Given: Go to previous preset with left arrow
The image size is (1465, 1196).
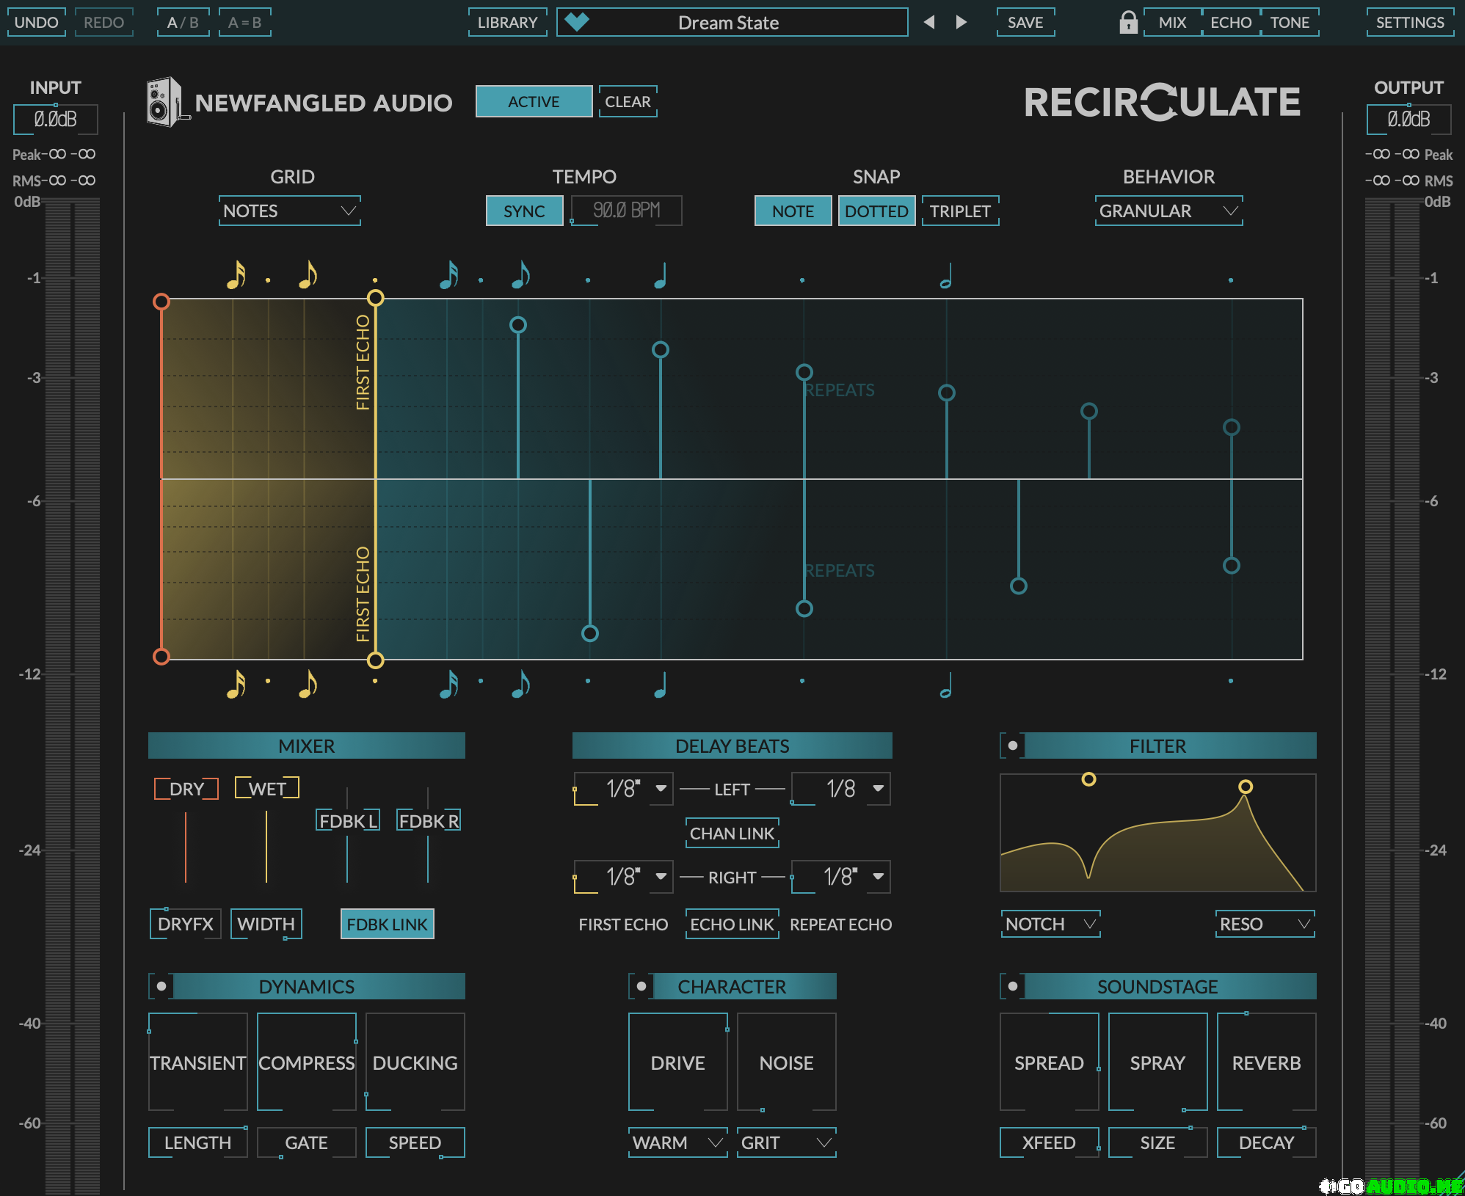Looking at the screenshot, I should [x=929, y=22].
